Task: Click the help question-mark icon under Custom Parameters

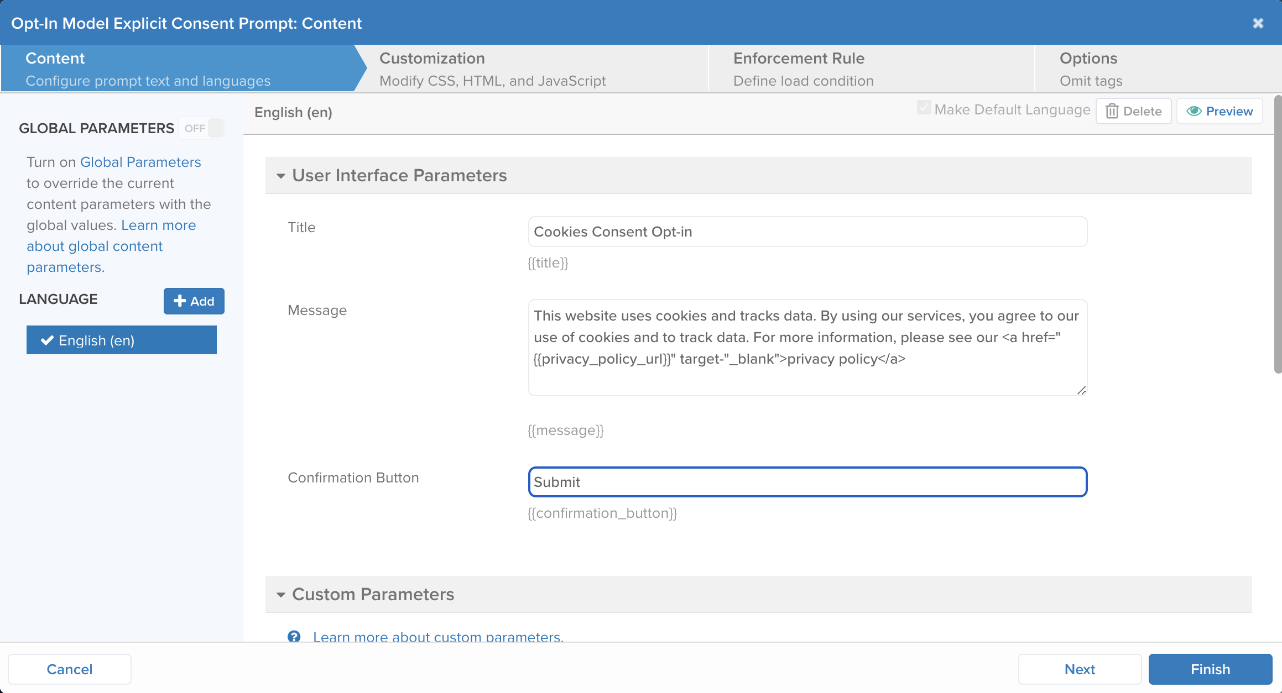Action: coord(294,636)
